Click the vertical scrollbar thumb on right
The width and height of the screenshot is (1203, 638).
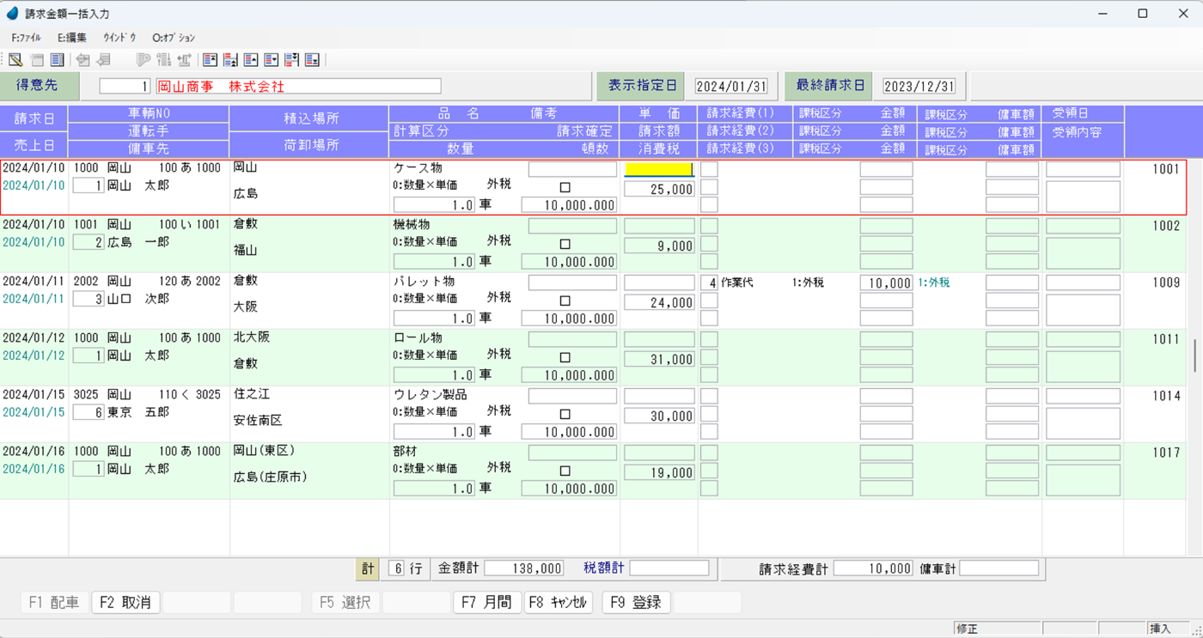[x=1194, y=355]
